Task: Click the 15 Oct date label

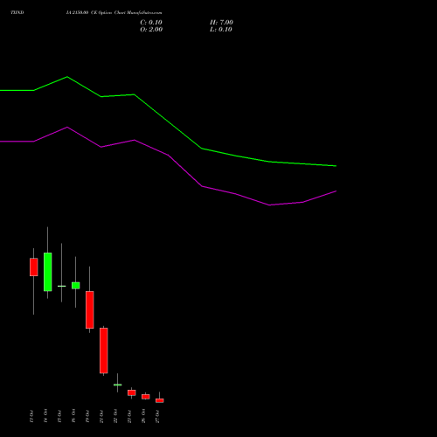Action: (59, 416)
